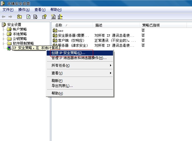Select the 安全设置 root node
192x141 pixels.
click(x=14, y=25)
